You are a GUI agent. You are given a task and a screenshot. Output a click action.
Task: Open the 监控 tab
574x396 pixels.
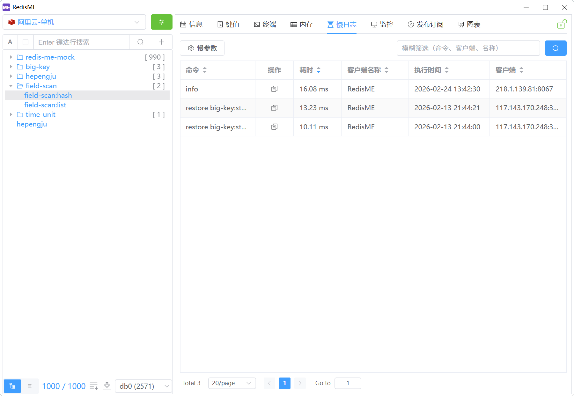382,25
